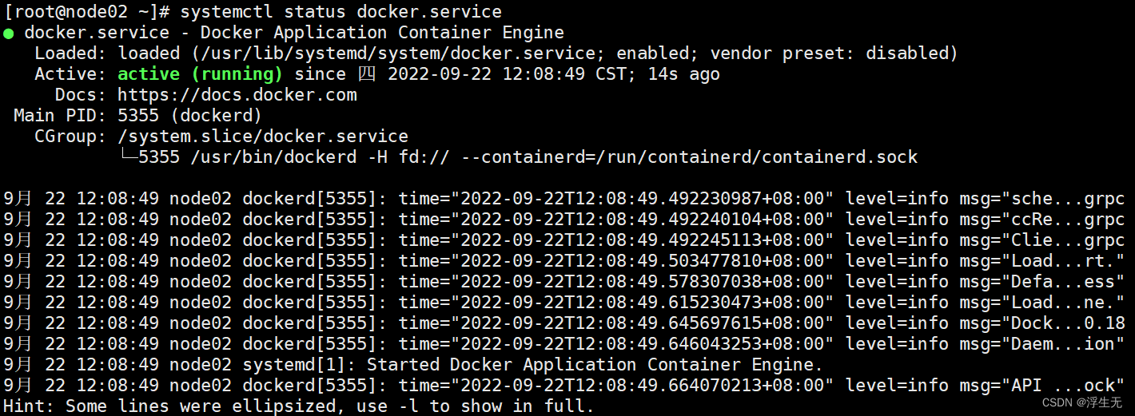
Task: Click '14s ago' on Active line
Action: coord(684,74)
